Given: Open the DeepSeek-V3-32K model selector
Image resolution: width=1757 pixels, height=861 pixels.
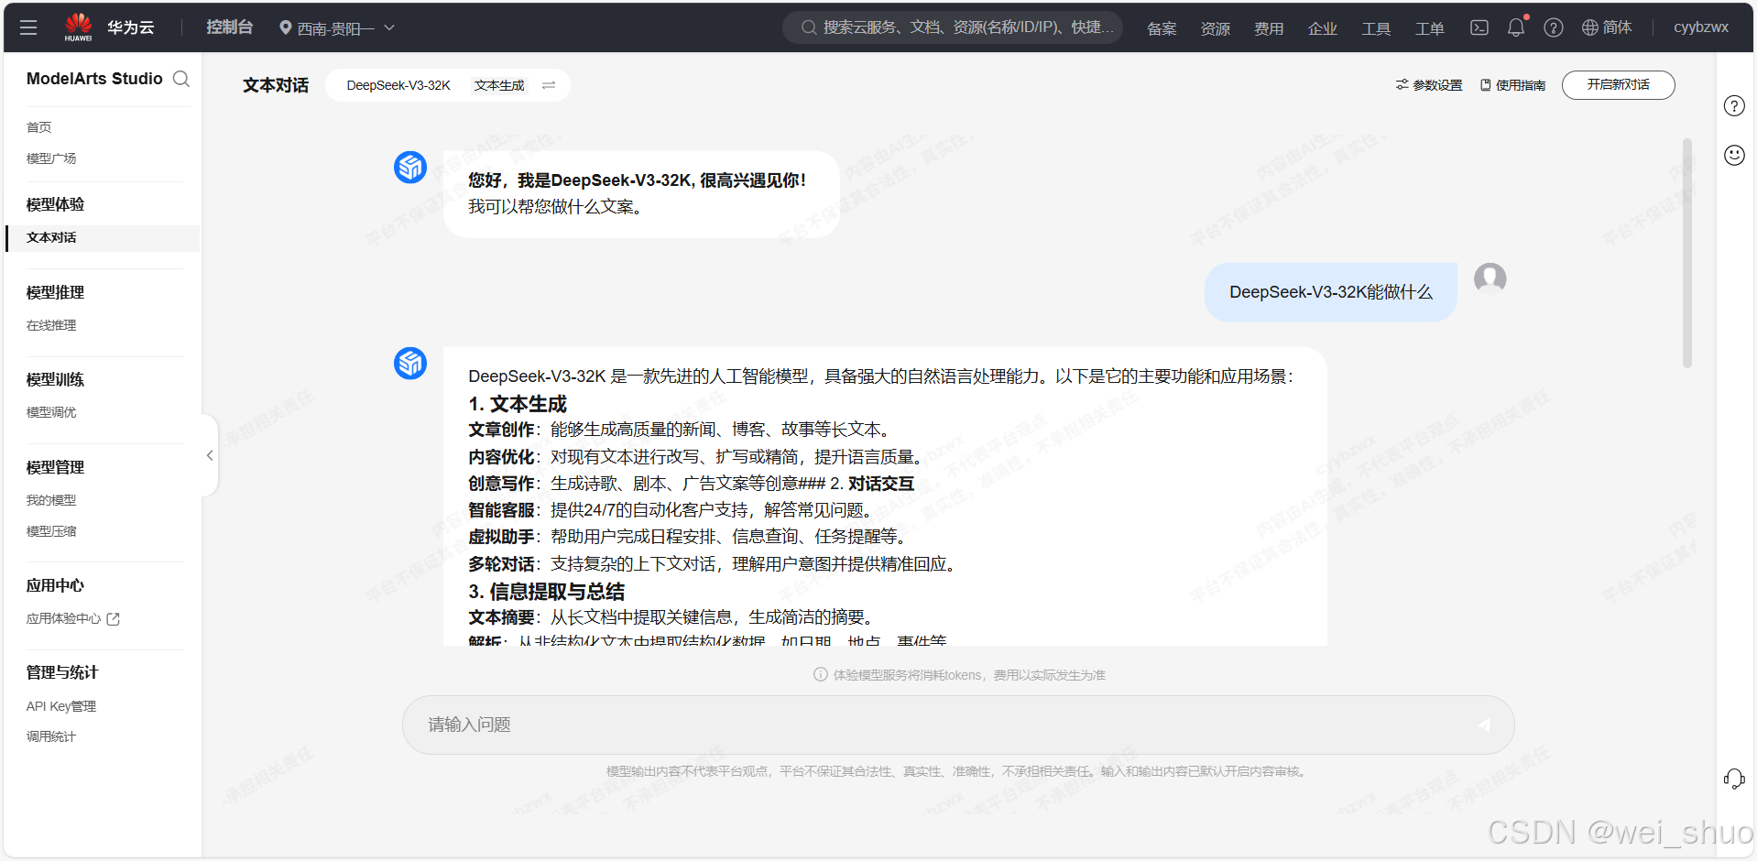Looking at the screenshot, I should coord(398,85).
